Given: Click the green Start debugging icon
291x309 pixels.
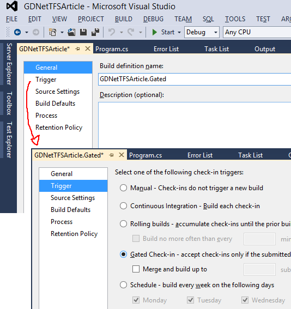Looking at the screenshot, I should 155,32.
